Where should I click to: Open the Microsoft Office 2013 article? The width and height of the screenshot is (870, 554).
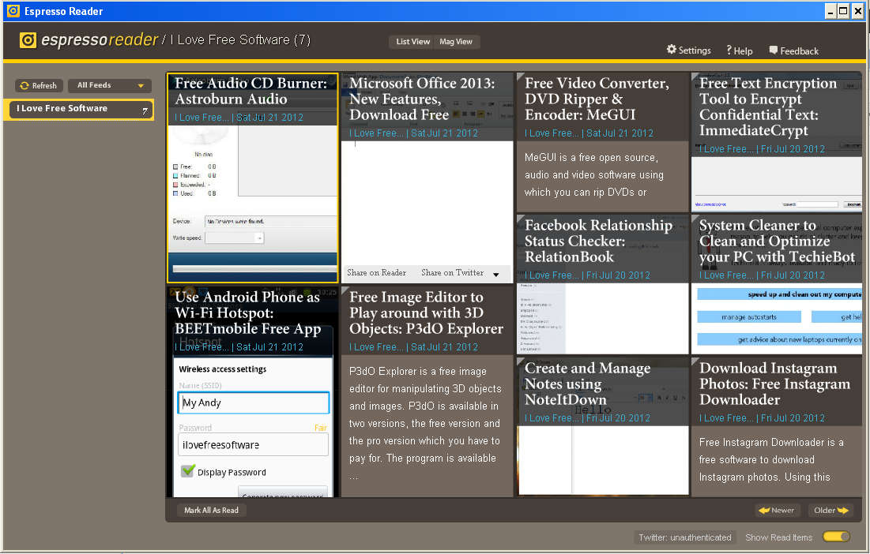click(427, 178)
